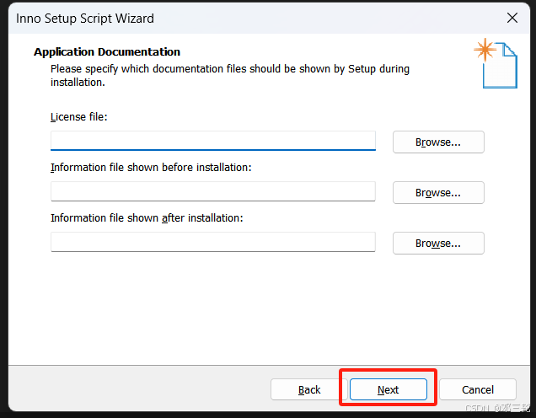Click the Next button

(389, 389)
